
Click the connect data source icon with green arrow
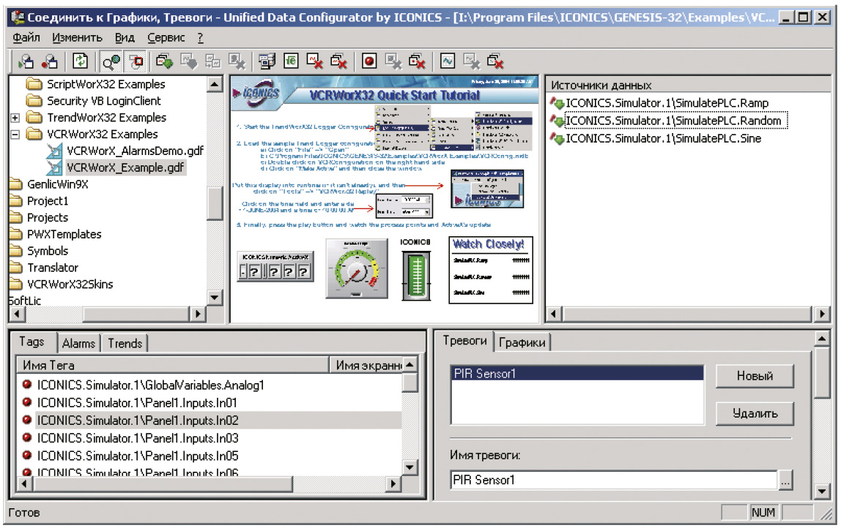165,61
